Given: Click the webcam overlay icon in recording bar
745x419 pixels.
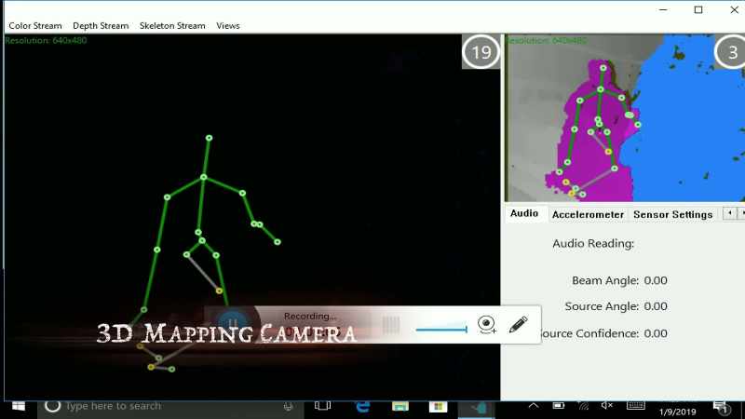Looking at the screenshot, I should click(486, 325).
